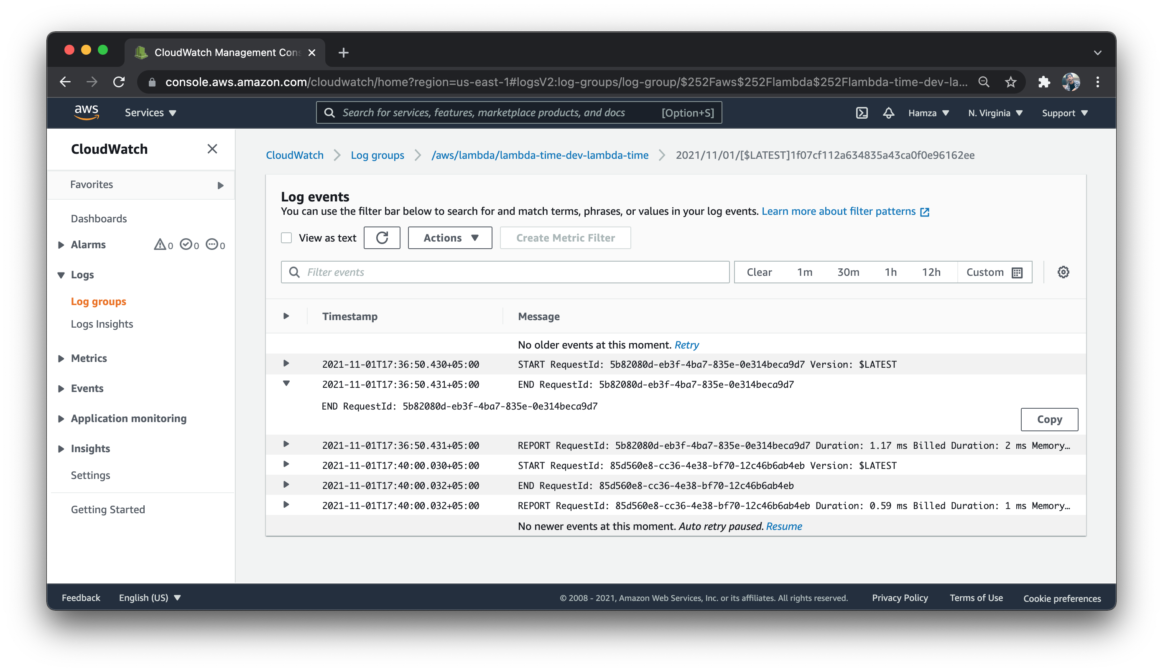Select Log groups in sidebar

click(98, 302)
